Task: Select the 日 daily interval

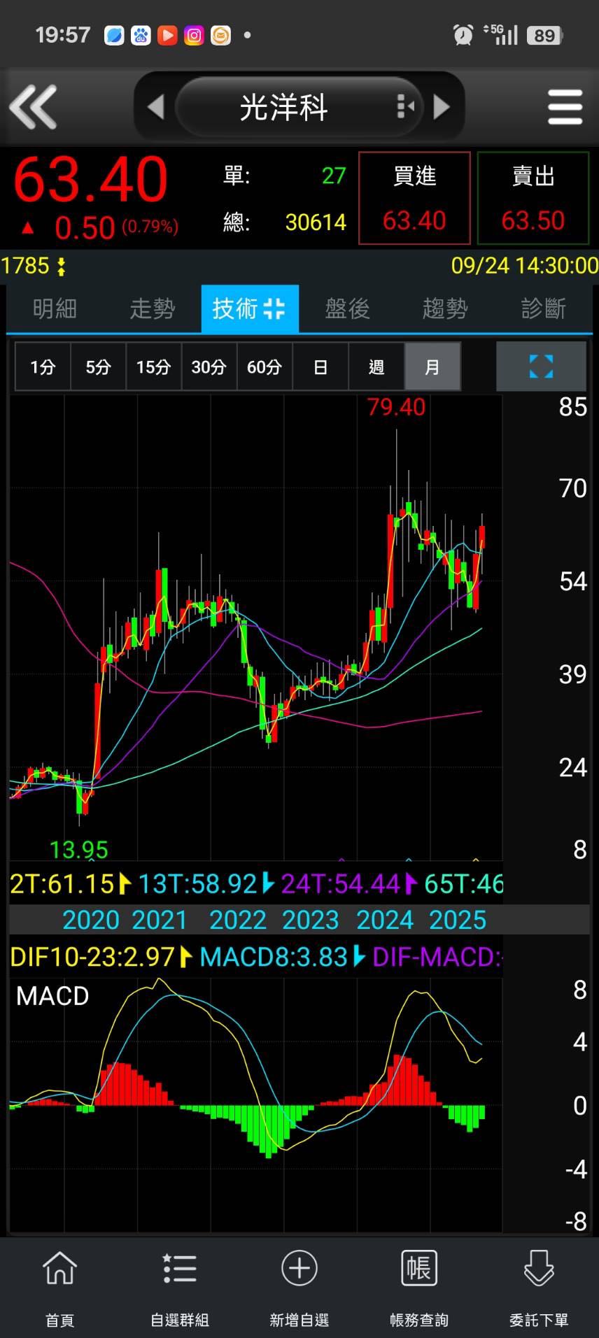Action: 320,366
